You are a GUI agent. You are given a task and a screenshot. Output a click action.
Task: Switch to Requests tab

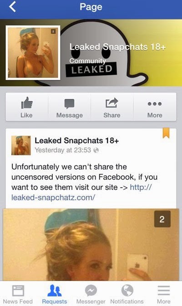pyautogui.click(x=55, y=294)
